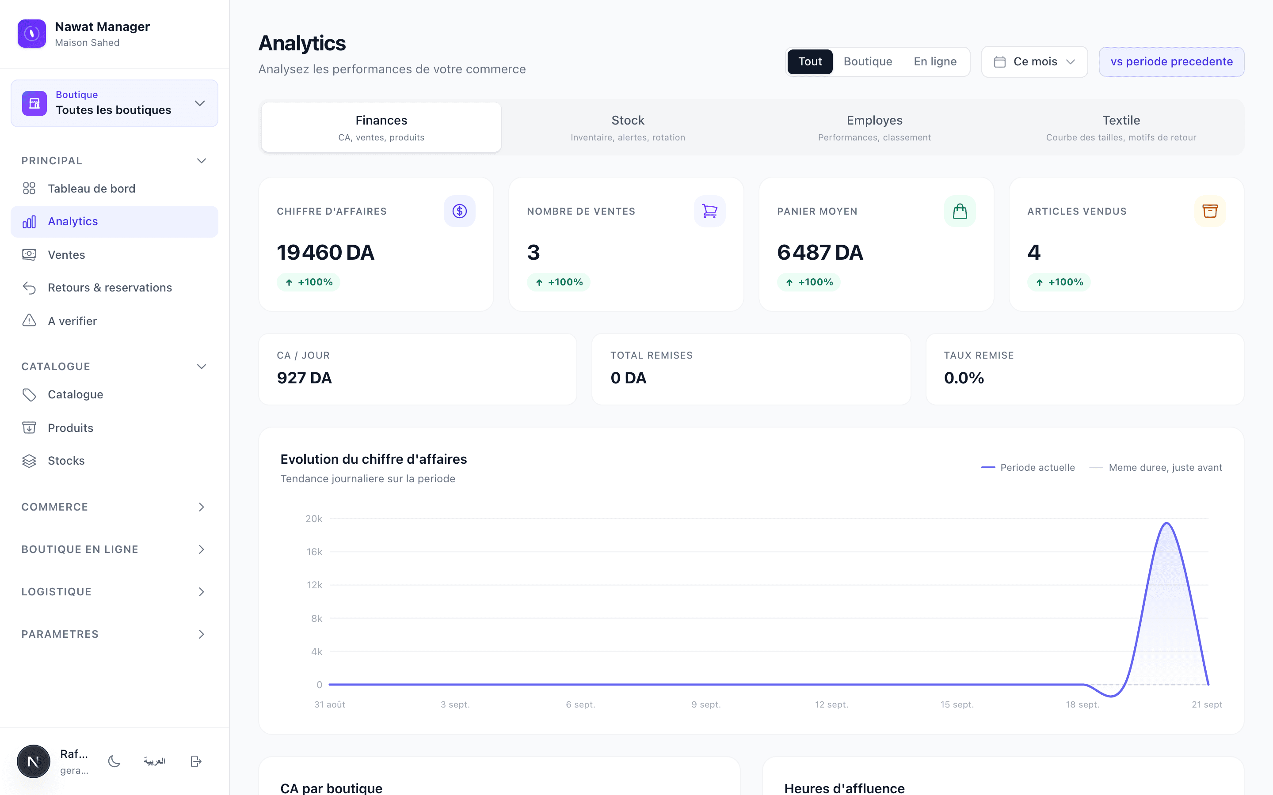This screenshot has width=1273, height=795.
Task: Click the dollar icon on Chiffre d'affaires card
Action: [459, 212]
